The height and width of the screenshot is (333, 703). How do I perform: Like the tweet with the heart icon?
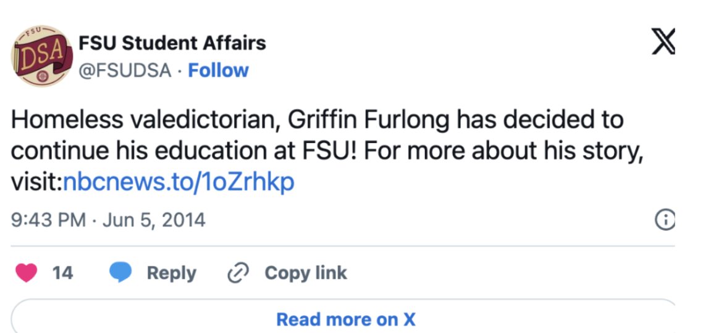click(x=26, y=273)
